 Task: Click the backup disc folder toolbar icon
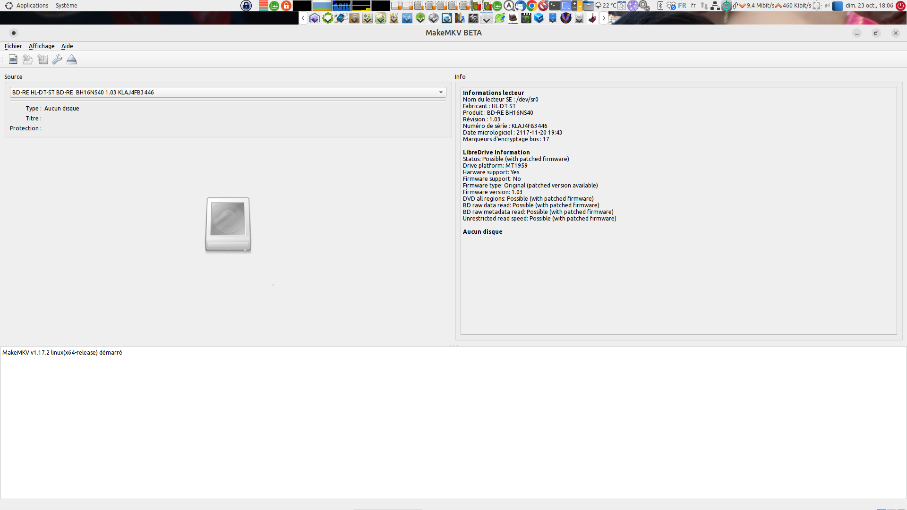pos(28,59)
